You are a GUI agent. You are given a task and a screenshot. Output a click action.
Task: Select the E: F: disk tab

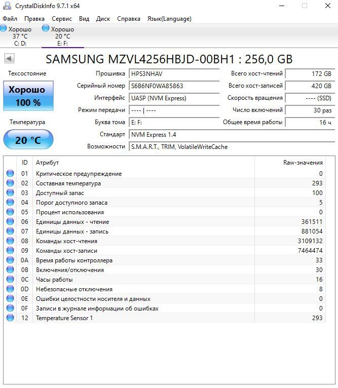[63, 36]
